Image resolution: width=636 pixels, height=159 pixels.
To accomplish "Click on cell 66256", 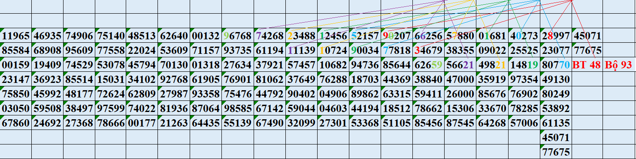I will point(428,36).
